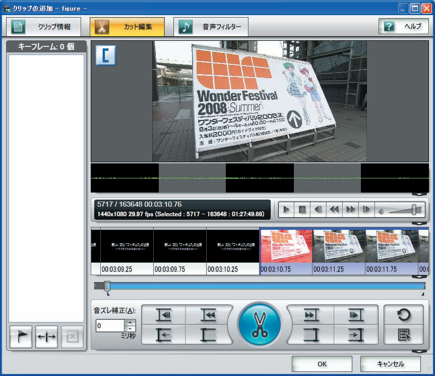Image resolution: width=435 pixels, height=376 pixels.
Task: Click the キーフレーム: 0 個 header
Action: tap(46, 46)
